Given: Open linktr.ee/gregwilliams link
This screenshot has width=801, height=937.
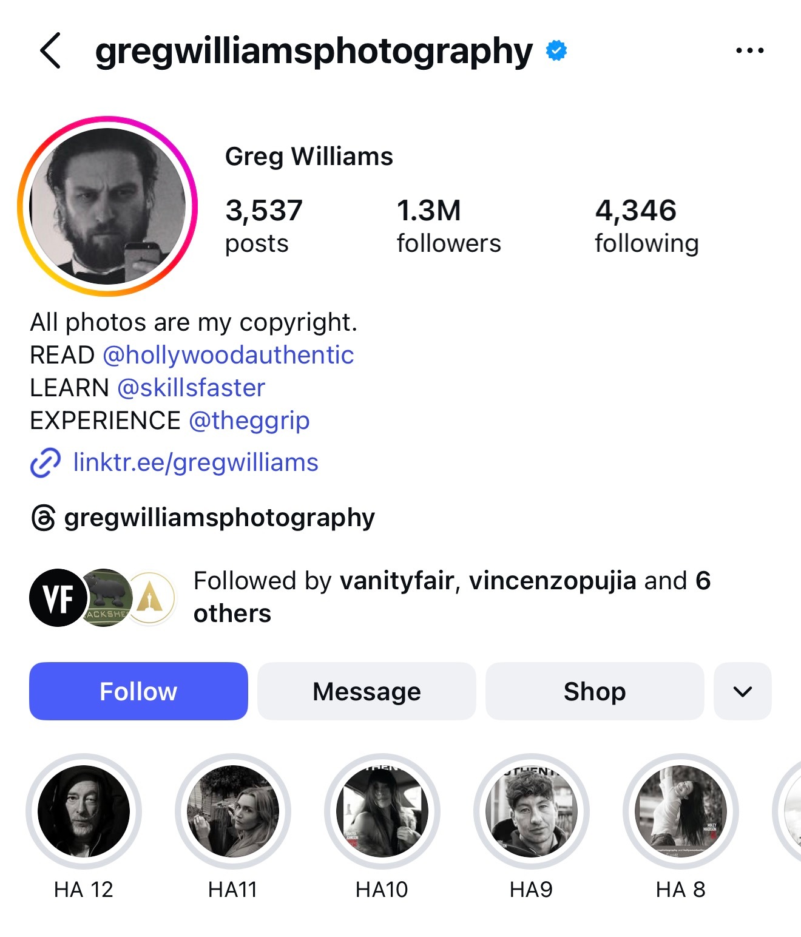Looking at the screenshot, I should coord(195,463).
